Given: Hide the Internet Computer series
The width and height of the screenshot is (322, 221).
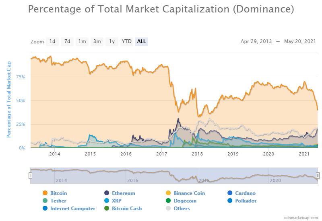Looking at the screenshot, I should click(72, 209).
